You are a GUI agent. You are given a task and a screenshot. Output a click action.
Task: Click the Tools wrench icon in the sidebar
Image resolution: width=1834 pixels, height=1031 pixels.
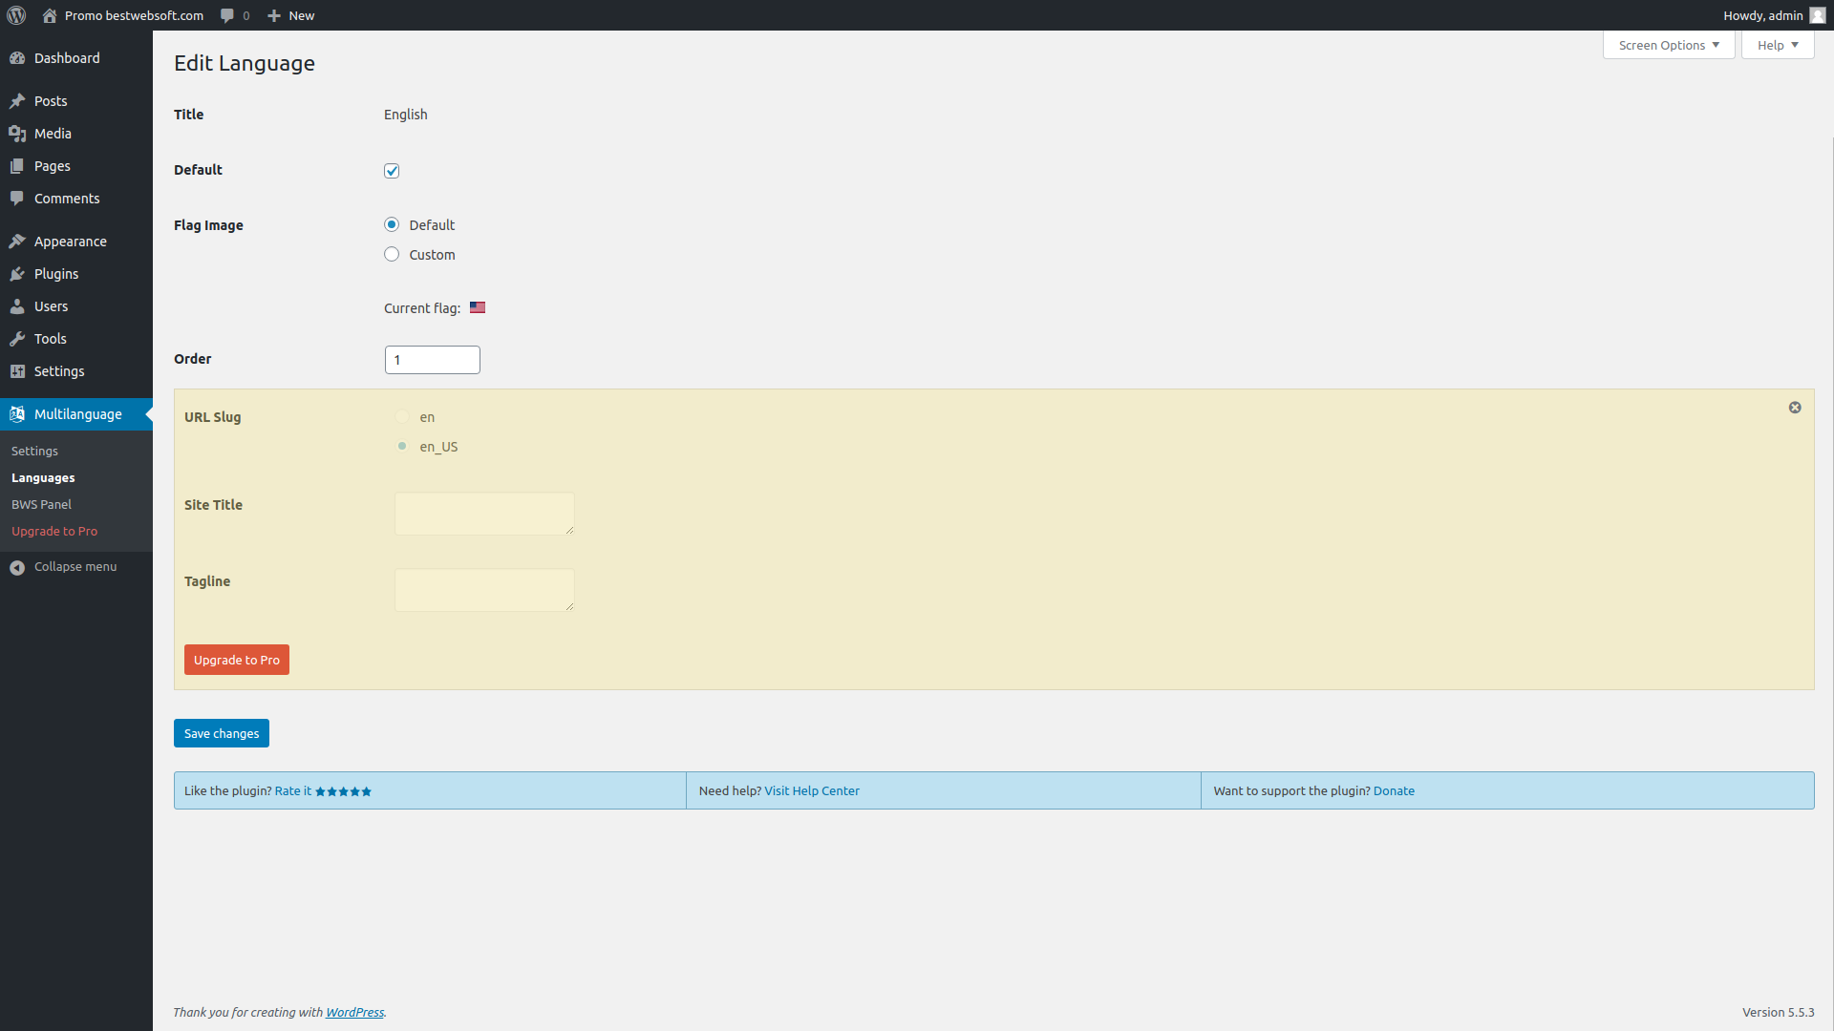point(17,339)
